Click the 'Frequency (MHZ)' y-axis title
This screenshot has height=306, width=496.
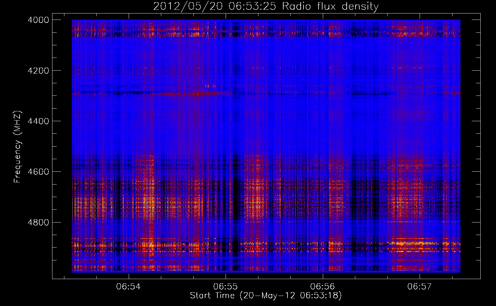click(x=18, y=147)
